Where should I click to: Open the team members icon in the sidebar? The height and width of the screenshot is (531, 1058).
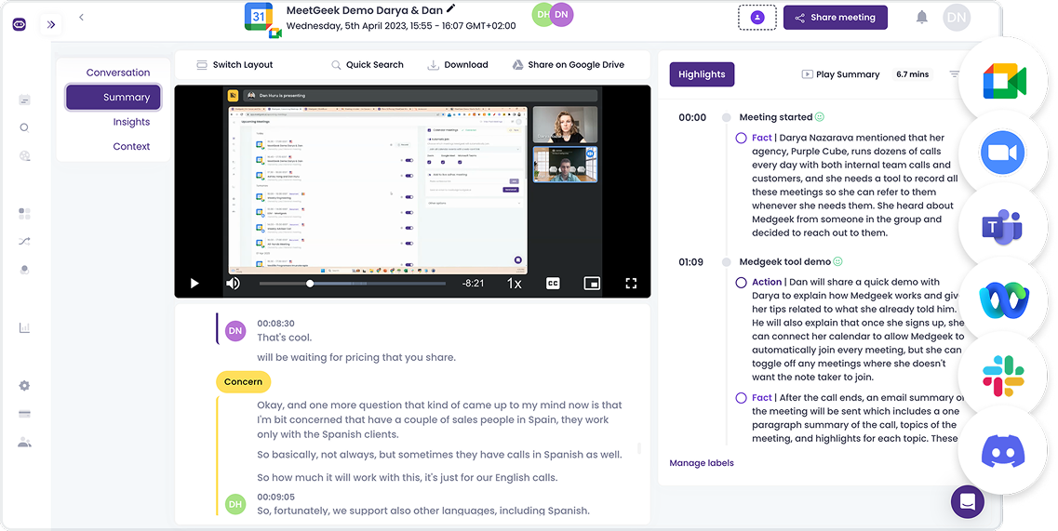tap(24, 443)
